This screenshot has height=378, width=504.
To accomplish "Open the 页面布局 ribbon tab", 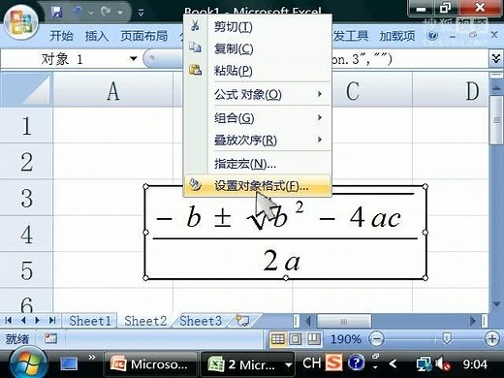I will (x=144, y=36).
